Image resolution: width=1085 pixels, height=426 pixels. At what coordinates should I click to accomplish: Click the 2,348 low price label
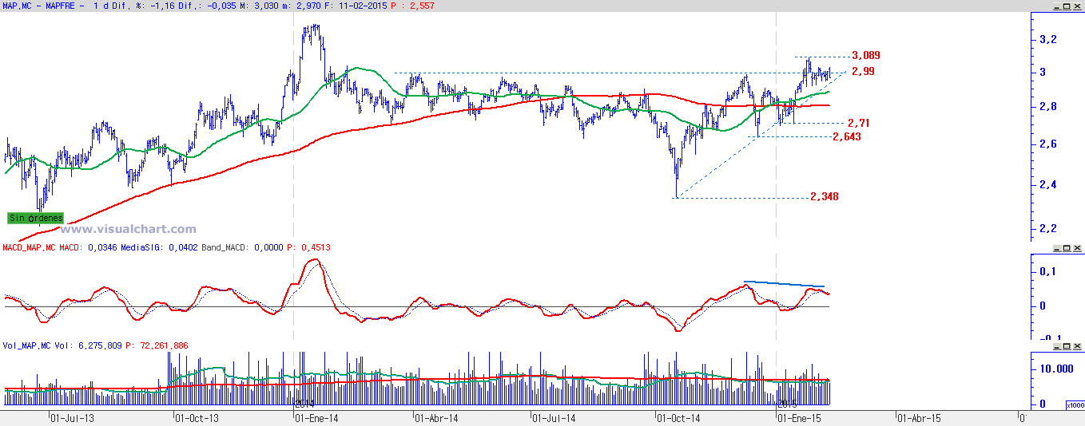[x=825, y=197]
